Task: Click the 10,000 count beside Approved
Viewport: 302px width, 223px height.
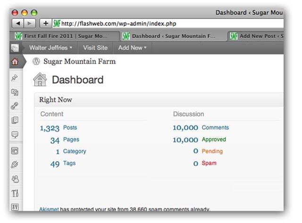Action: (x=185, y=140)
